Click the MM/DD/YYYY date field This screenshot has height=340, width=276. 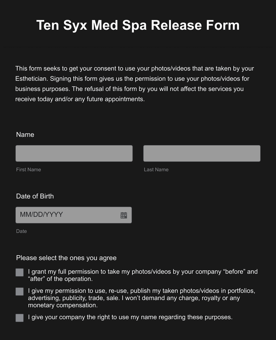coord(66,215)
